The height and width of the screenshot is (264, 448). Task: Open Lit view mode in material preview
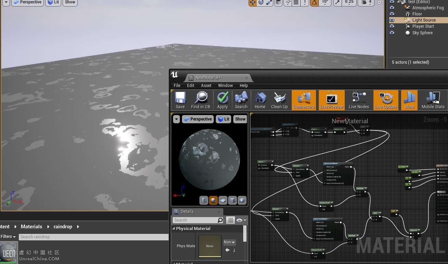[x=224, y=119]
